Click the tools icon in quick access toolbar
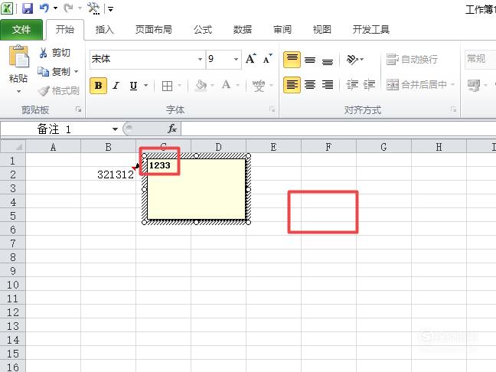 click(93, 8)
